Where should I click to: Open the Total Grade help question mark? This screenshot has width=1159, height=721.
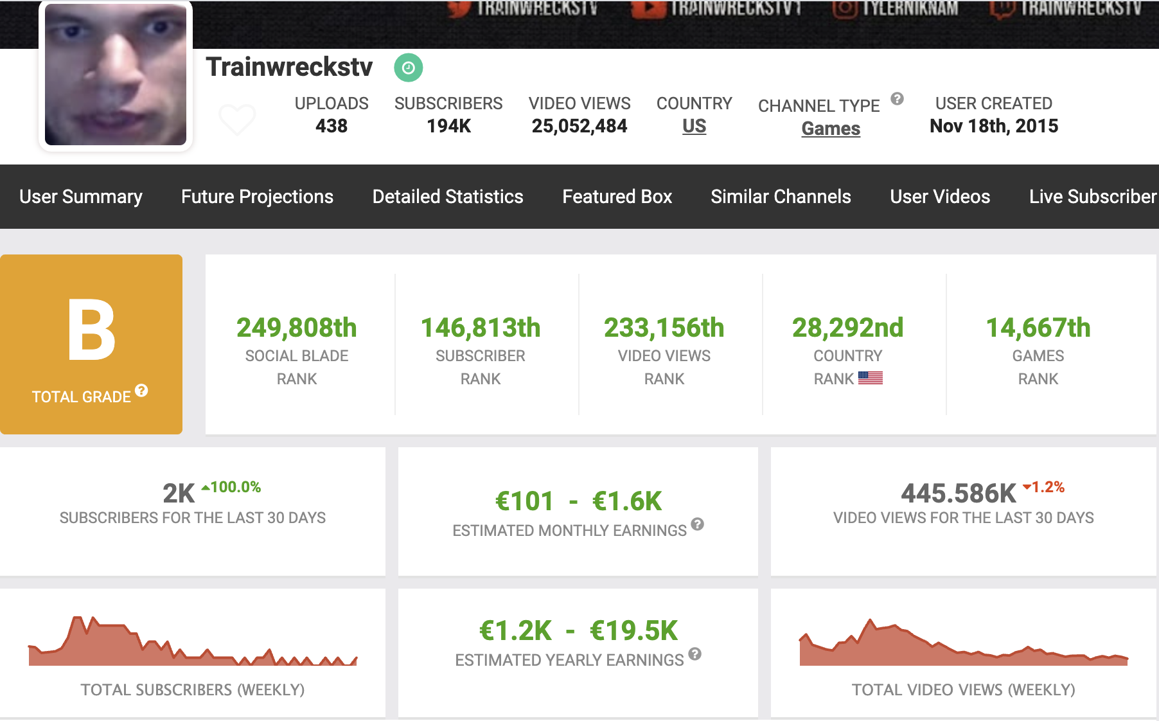(142, 390)
